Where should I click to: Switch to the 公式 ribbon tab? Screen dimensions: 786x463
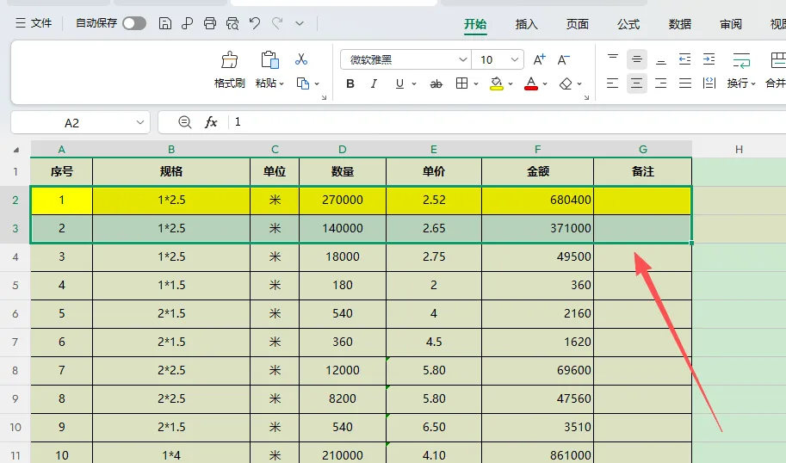point(628,24)
